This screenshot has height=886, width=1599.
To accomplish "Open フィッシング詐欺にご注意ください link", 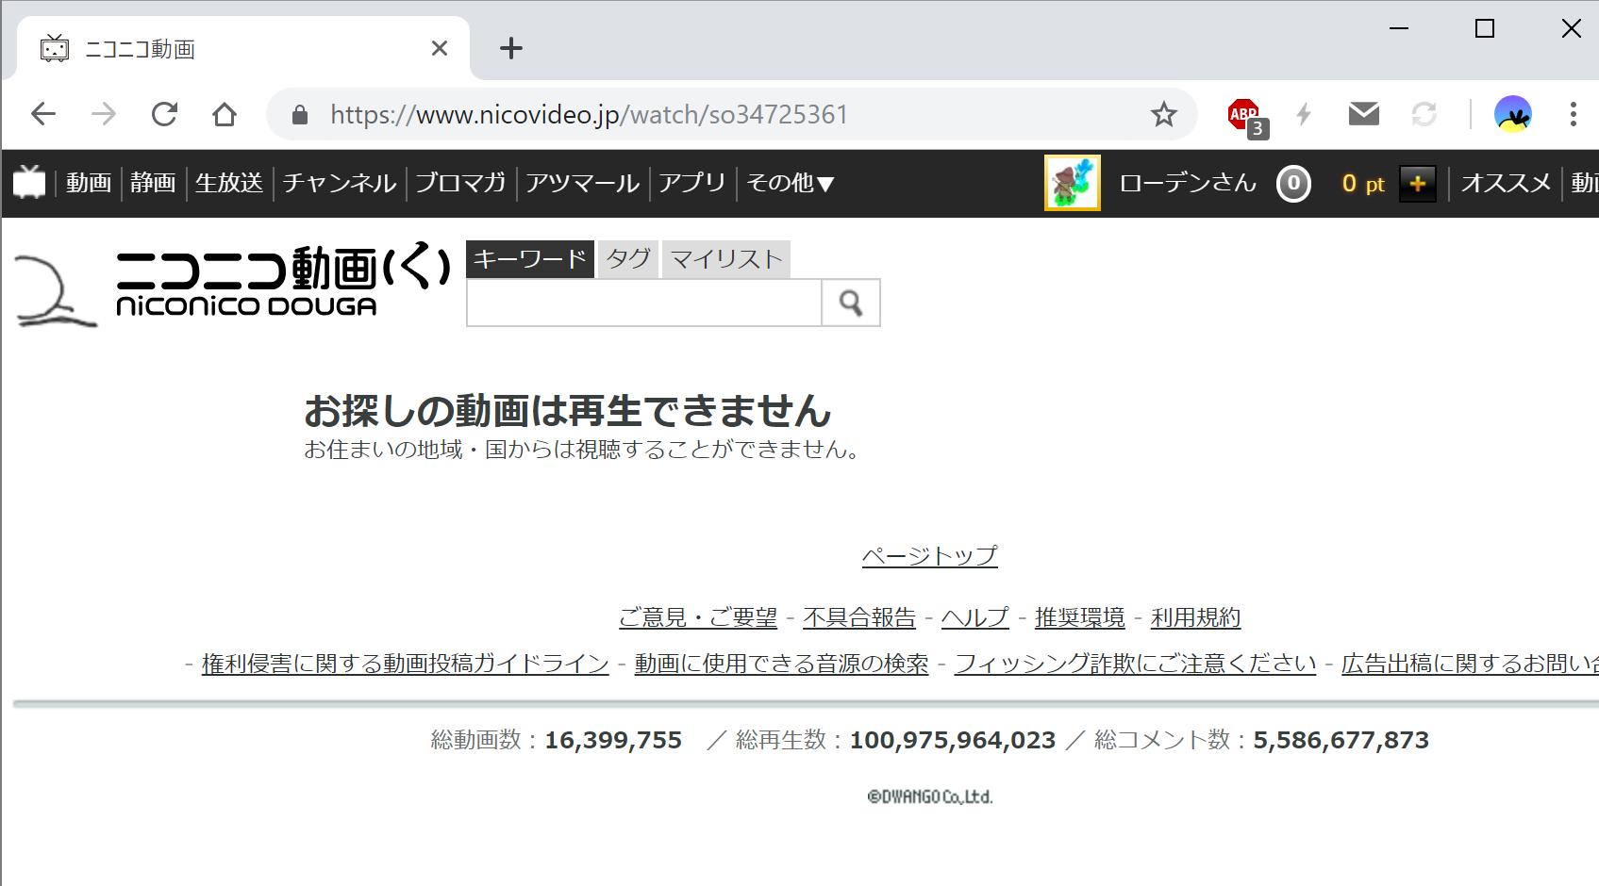I will 1135,664.
